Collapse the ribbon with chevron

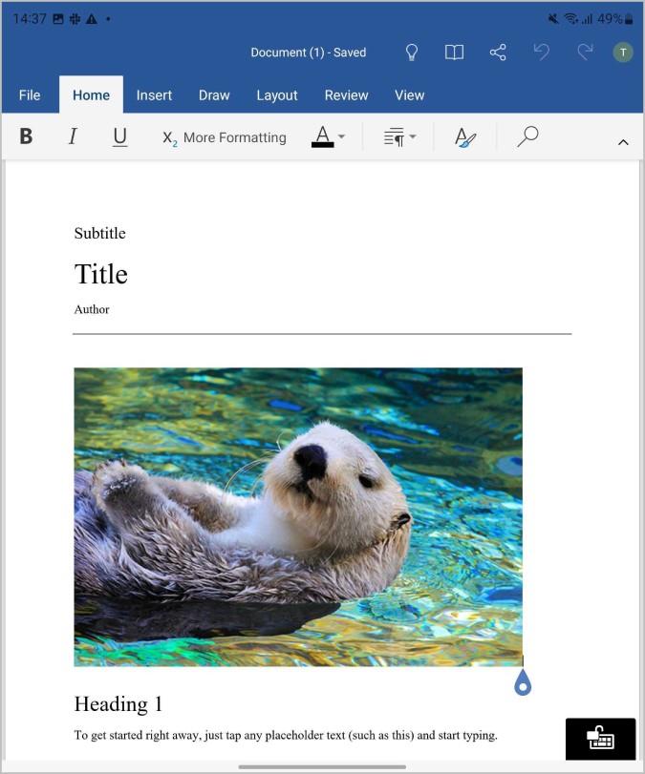point(623,142)
